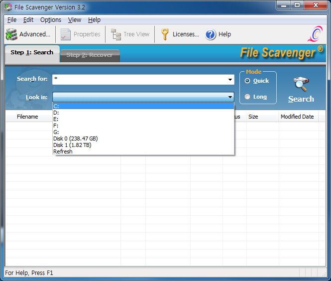Pick Disk 1 (1.82 TB) entry
This screenshot has height=281, width=331.
tap(143, 145)
